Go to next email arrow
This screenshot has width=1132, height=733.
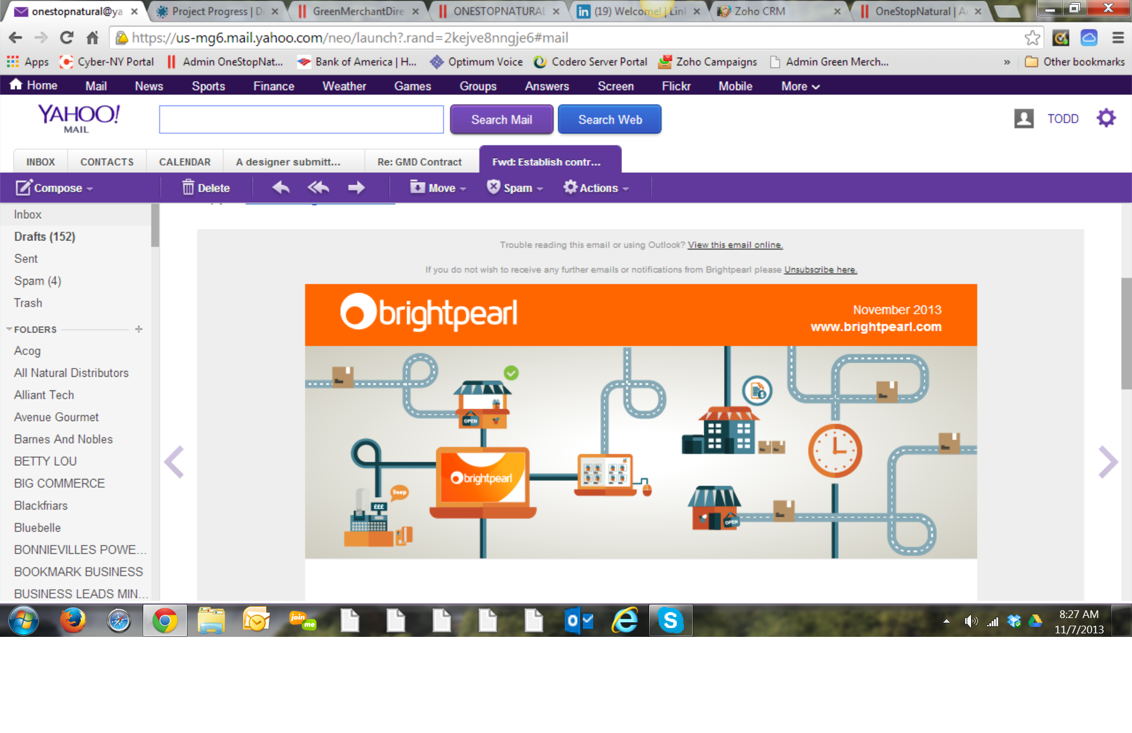point(1107,462)
